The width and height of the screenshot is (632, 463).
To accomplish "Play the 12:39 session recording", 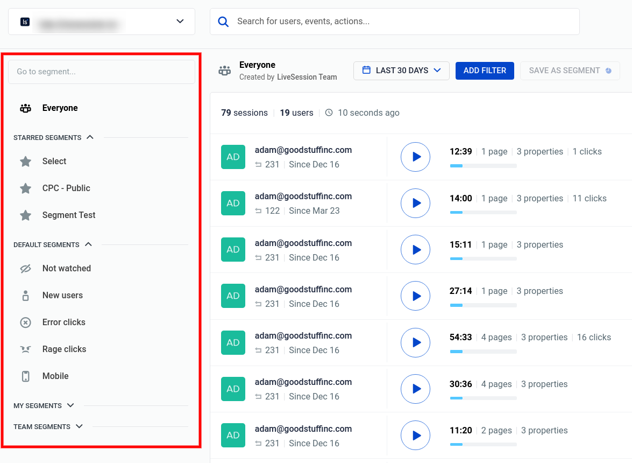I will click(416, 157).
